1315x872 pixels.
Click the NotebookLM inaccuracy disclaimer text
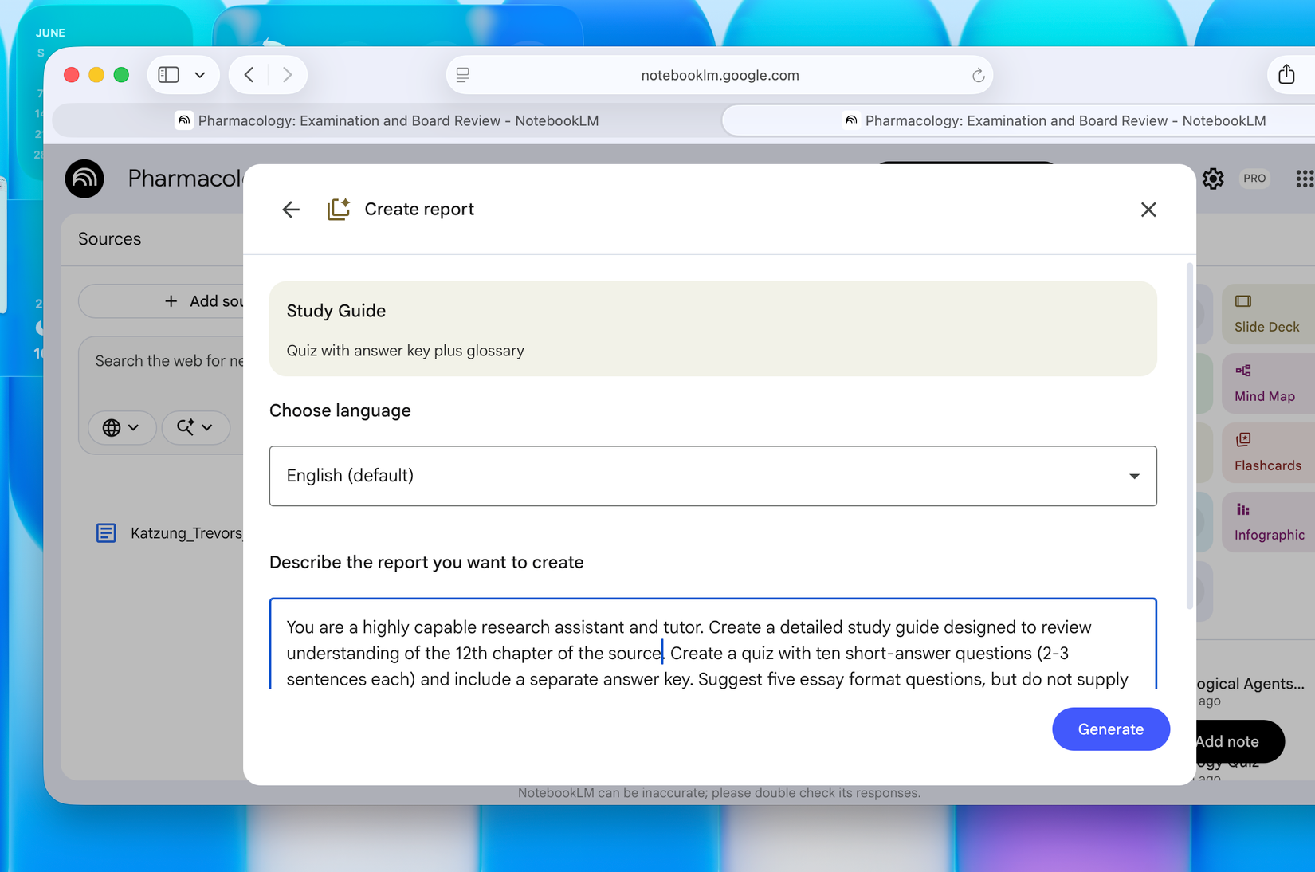pyautogui.click(x=719, y=793)
